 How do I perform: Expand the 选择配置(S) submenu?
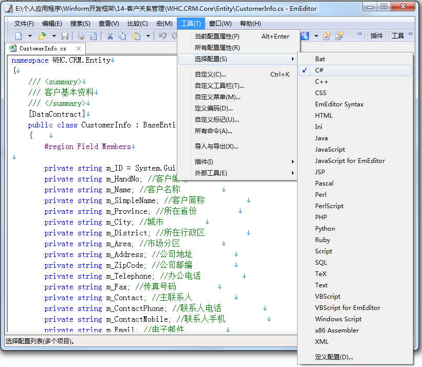tap(238, 59)
